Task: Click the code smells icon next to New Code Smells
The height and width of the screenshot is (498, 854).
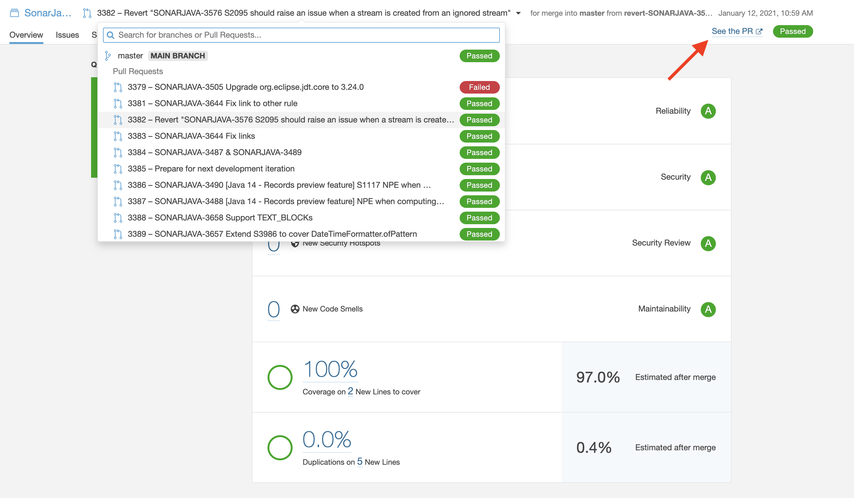Action: pos(295,309)
